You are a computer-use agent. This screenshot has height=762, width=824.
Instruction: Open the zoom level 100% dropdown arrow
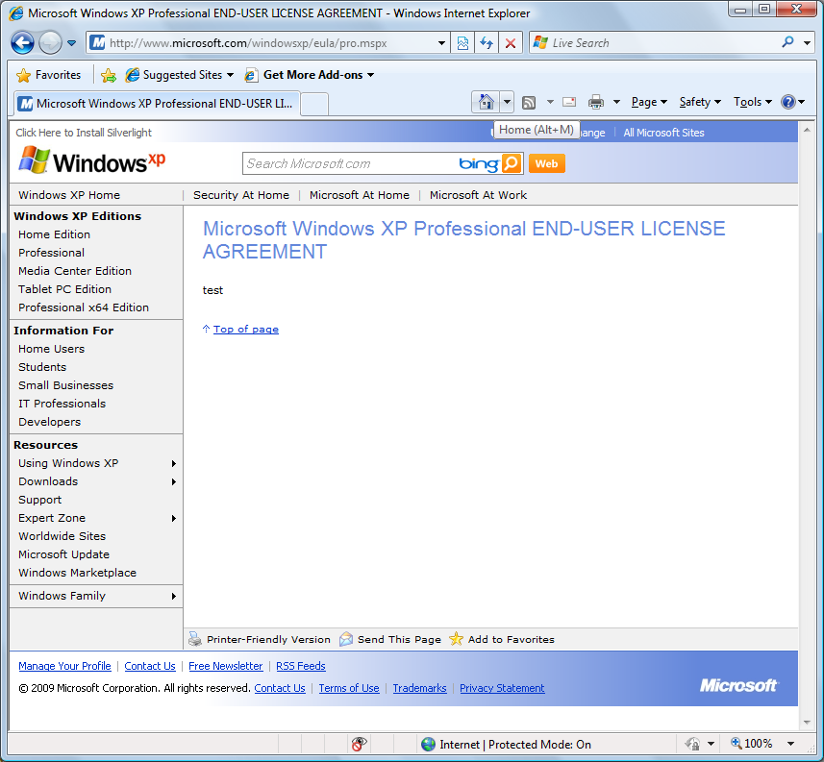click(x=790, y=744)
